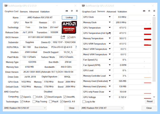Click the AMD Radeon Graphics logo
Image resolution: width=160 pixels, height=114 pixels.
coord(69,27)
